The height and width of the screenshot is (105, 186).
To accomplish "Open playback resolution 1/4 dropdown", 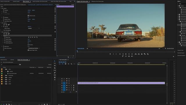I will click(161, 49).
